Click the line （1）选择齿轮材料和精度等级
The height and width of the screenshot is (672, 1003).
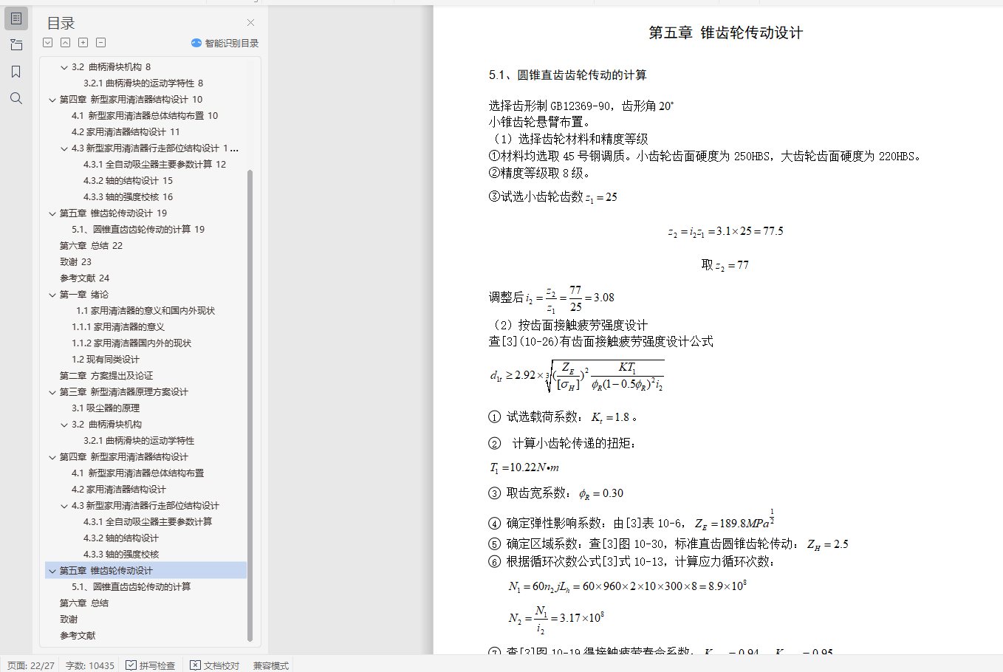[569, 140]
